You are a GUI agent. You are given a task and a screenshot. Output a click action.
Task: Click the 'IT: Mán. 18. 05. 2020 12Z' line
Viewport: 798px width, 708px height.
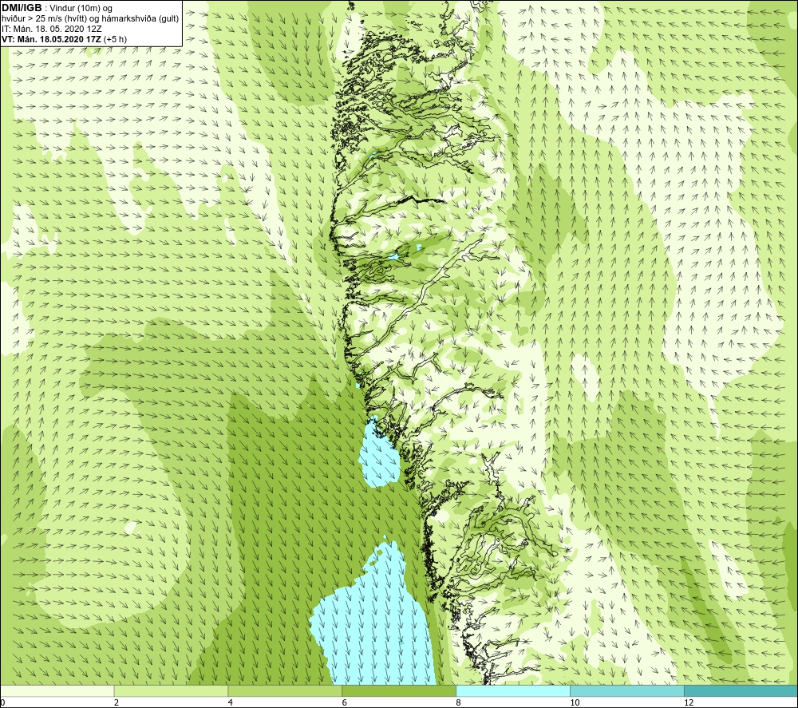coord(51,29)
